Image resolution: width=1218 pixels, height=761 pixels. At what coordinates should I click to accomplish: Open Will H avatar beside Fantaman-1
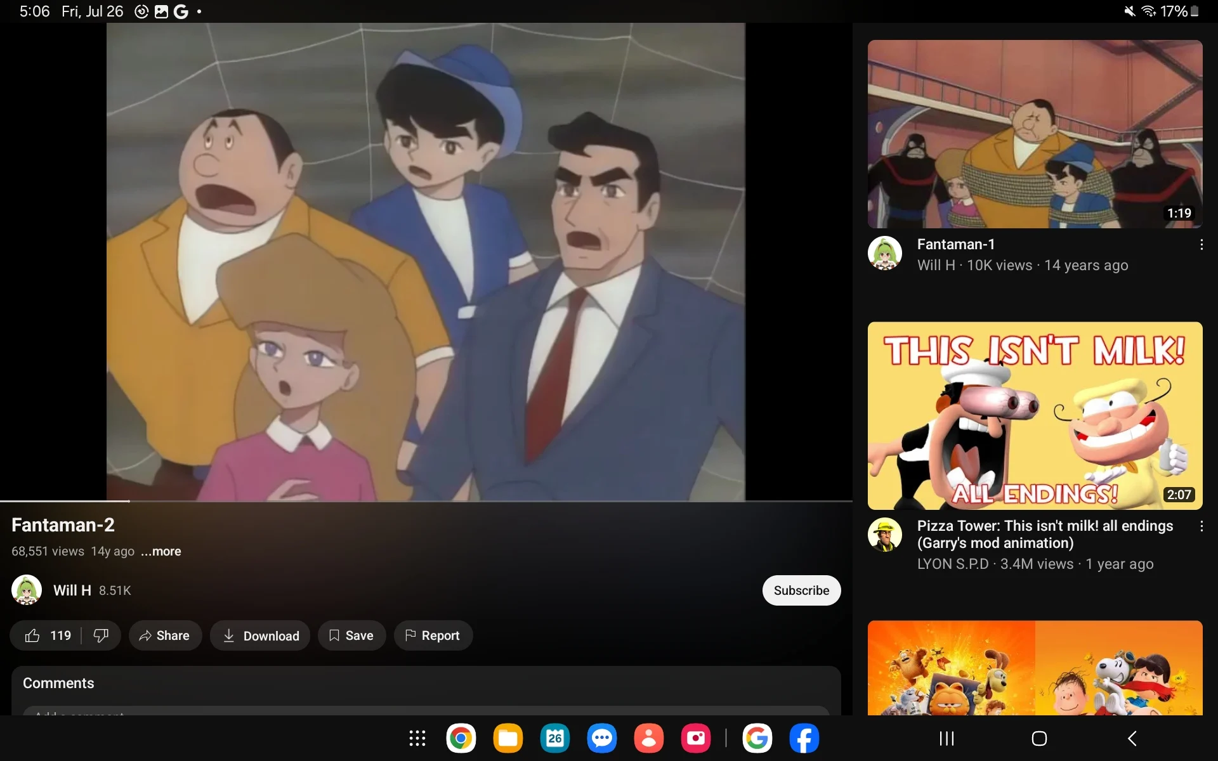click(884, 253)
